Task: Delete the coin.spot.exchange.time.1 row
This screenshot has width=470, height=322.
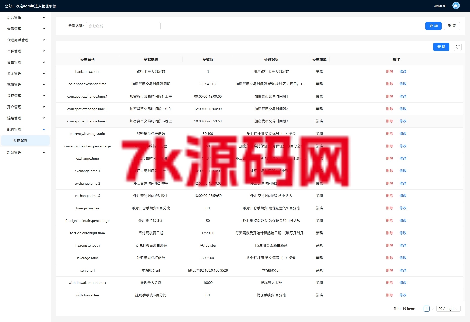Action: pos(389,96)
